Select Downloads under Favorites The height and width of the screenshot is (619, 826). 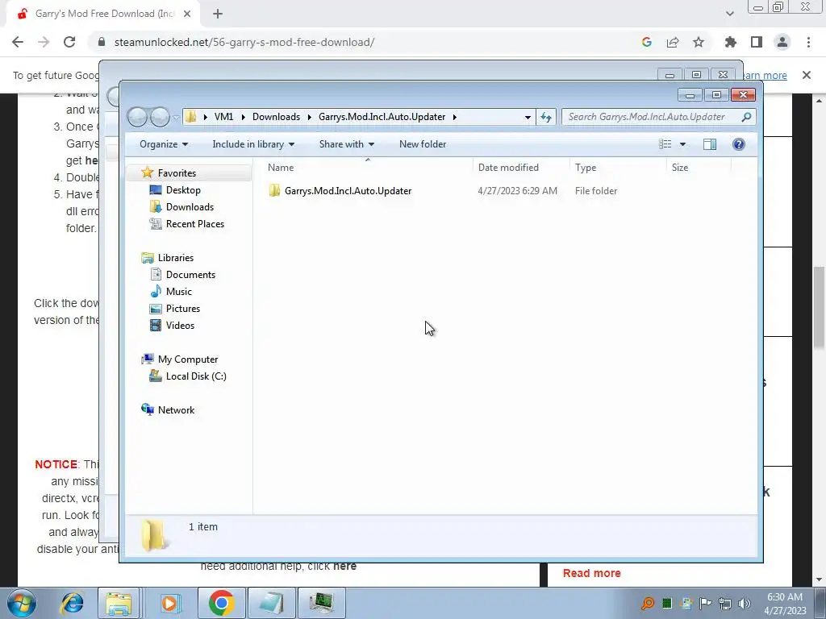(x=190, y=207)
